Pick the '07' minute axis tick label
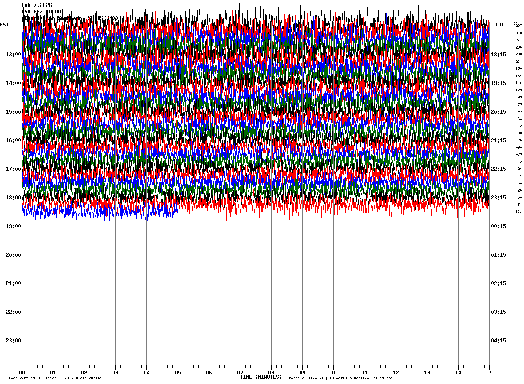 coord(240,373)
